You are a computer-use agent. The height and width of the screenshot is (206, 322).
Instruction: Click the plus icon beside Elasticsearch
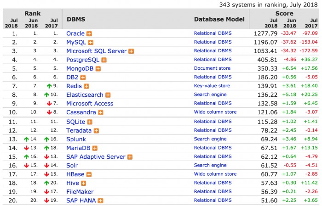(108, 95)
